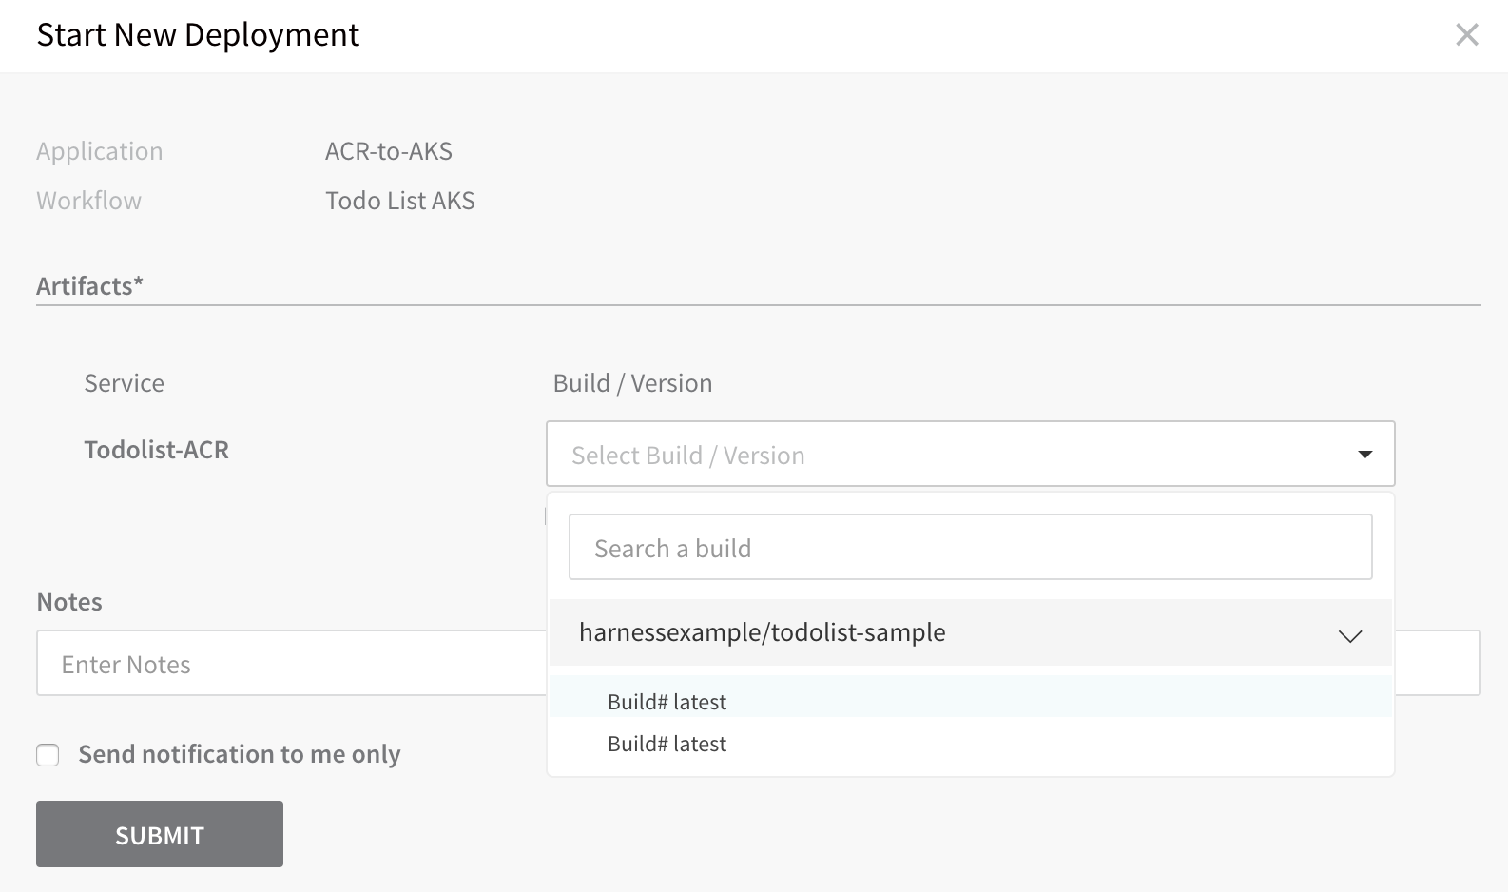The height and width of the screenshot is (892, 1508).
Task: Enable Send notification to me only checkbox
Action: click(48, 755)
